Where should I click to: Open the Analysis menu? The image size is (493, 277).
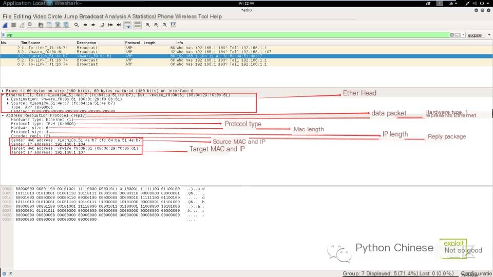[116, 16]
